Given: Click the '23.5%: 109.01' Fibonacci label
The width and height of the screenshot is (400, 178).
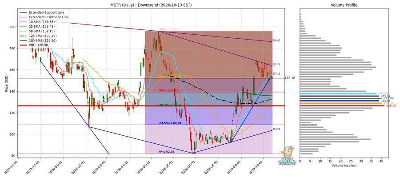Looking at the screenshot, I should pos(170,123).
